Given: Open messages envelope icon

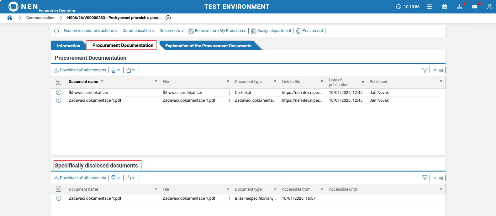Looking at the screenshot, I should [x=475, y=7].
